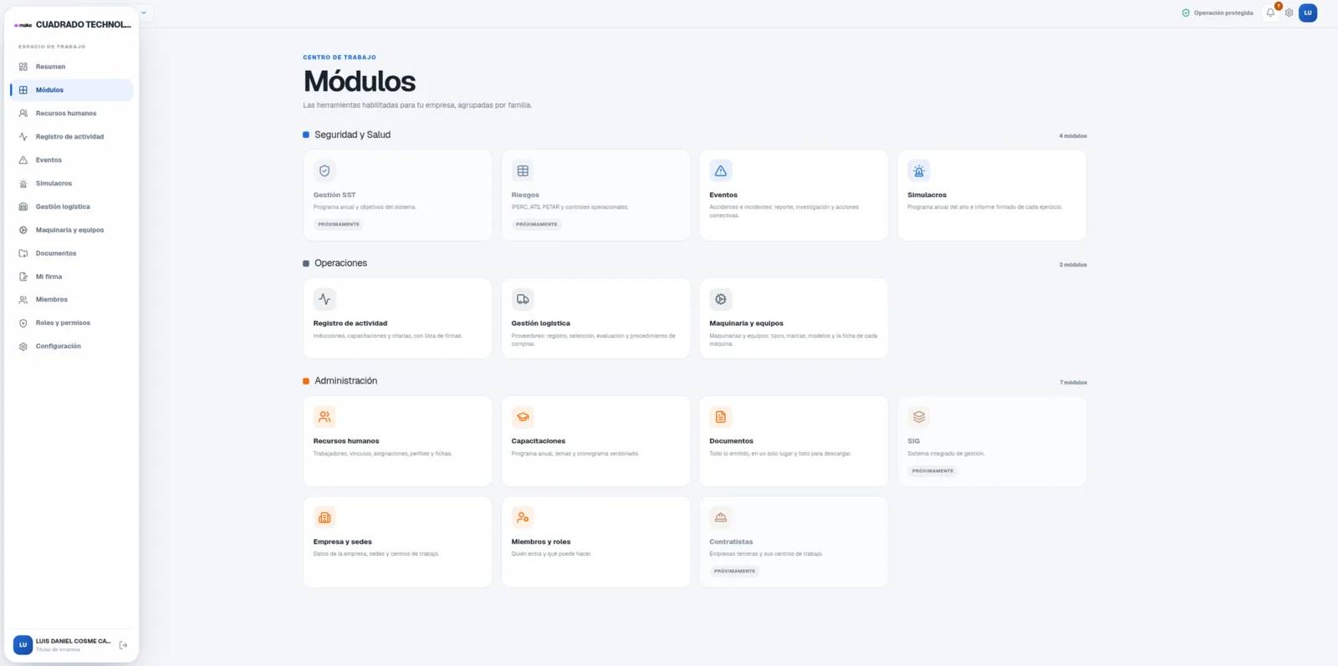Open Miembros in the sidebar
Image resolution: width=1338 pixels, height=666 pixels.
(x=72, y=300)
